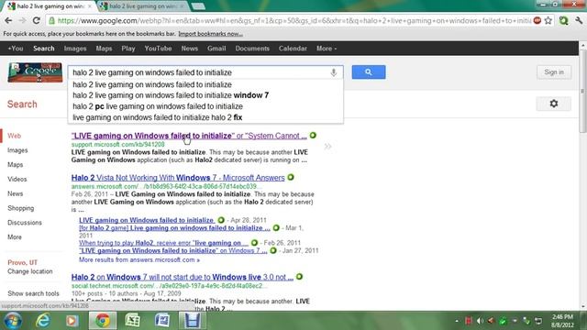Click the volume speaker tray icon
587x330 pixels.
[x=481, y=321]
